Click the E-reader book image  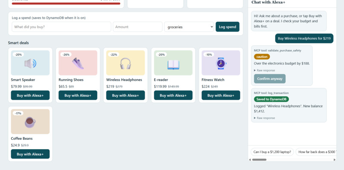[173, 63]
